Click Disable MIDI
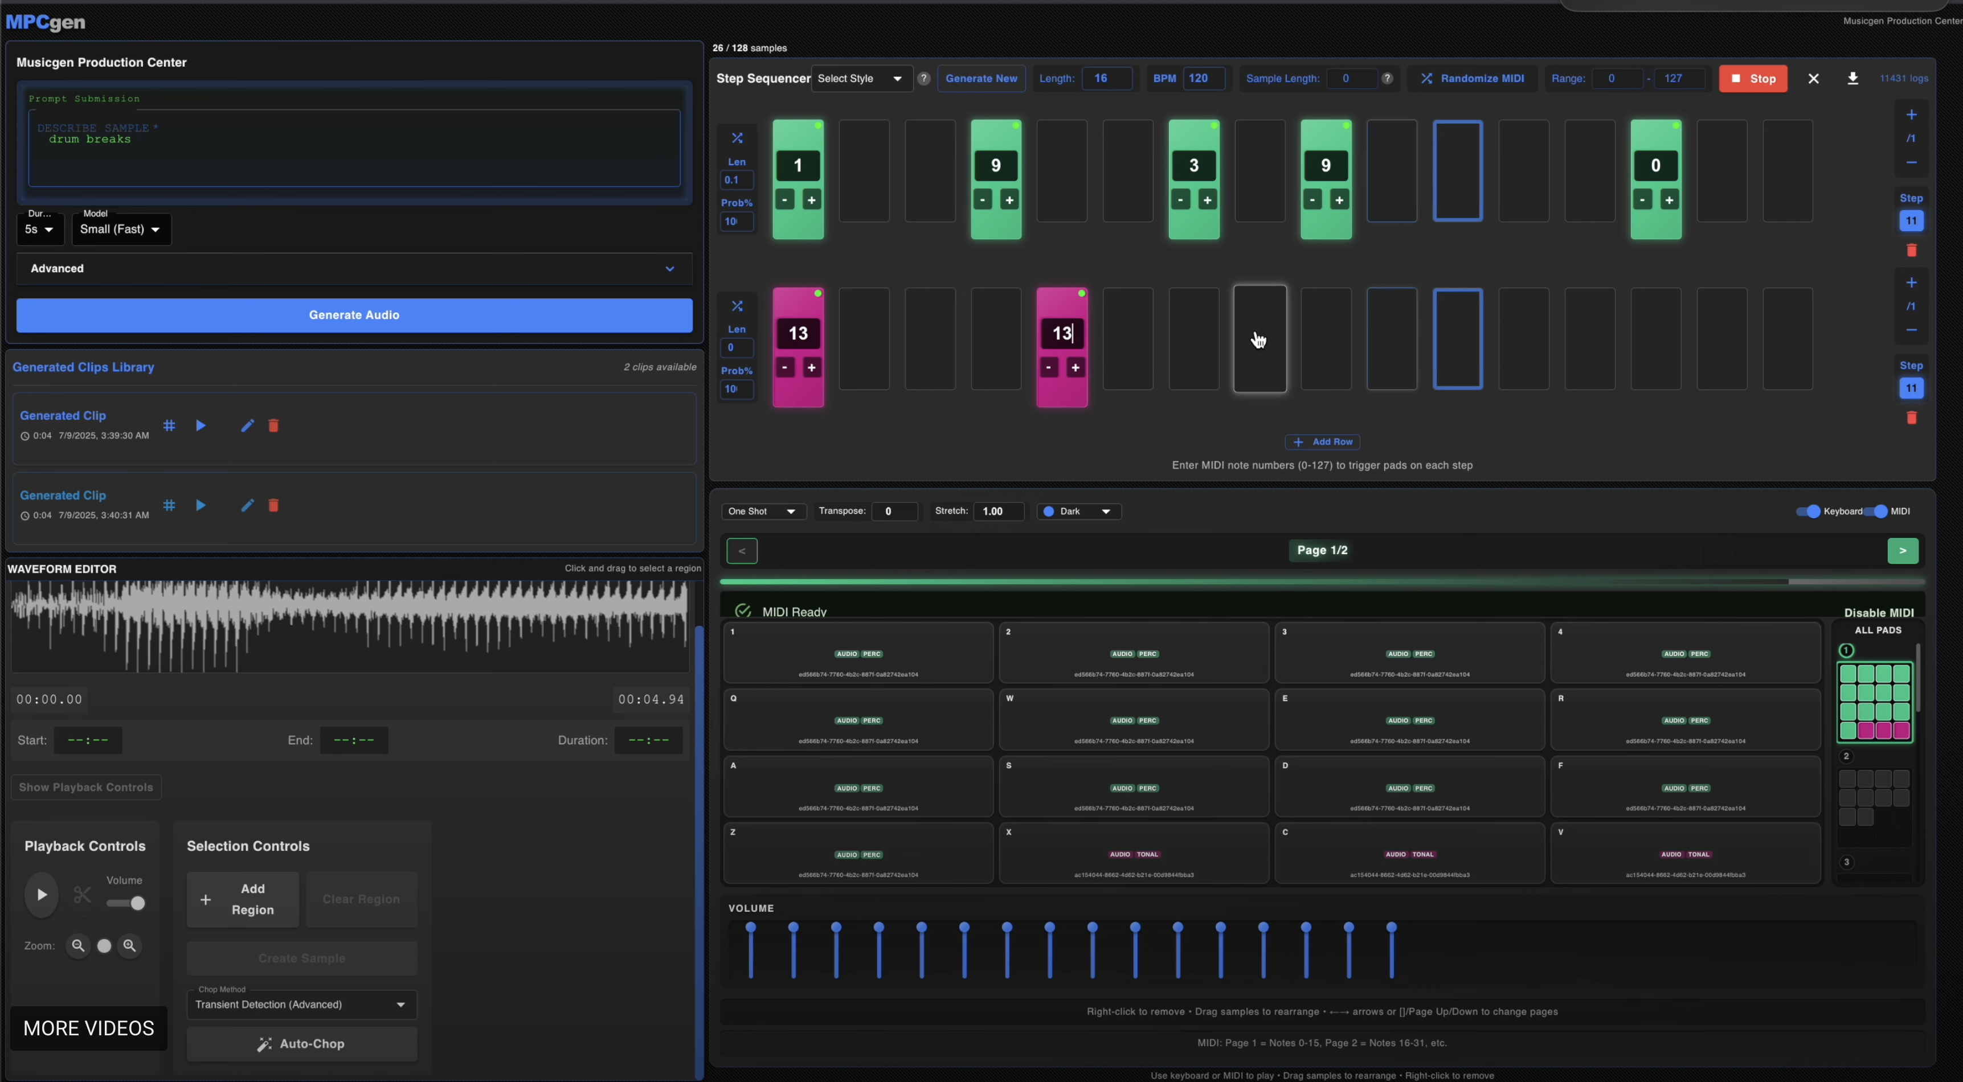The height and width of the screenshot is (1082, 1963). click(x=1879, y=613)
